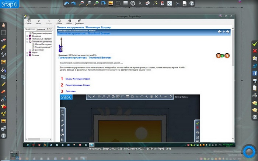The height and width of the screenshot is (161, 258).
Task: Open the gears settings icon in left toolbar
Action: pyautogui.click(x=3, y=128)
